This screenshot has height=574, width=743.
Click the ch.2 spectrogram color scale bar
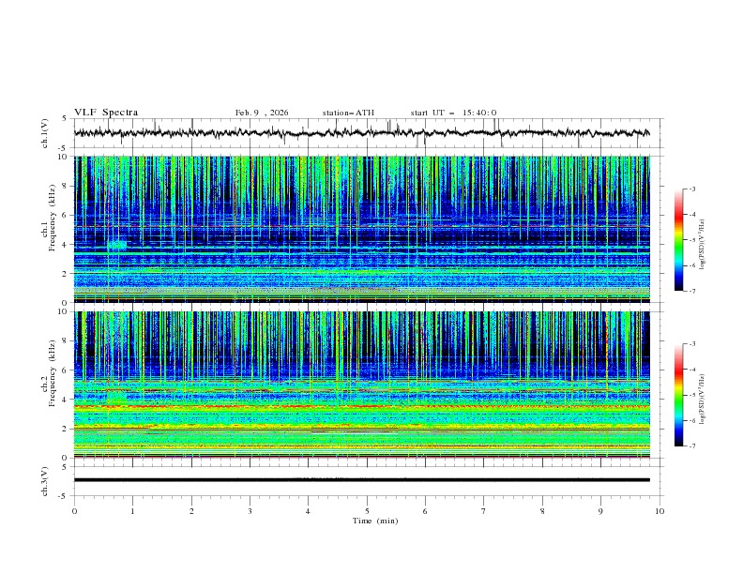click(678, 395)
